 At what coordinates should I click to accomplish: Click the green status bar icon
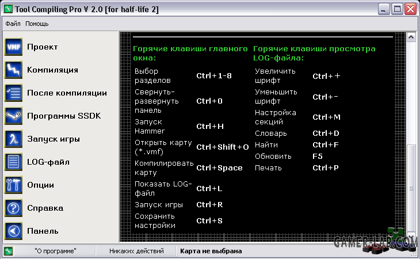coord(8,251)
